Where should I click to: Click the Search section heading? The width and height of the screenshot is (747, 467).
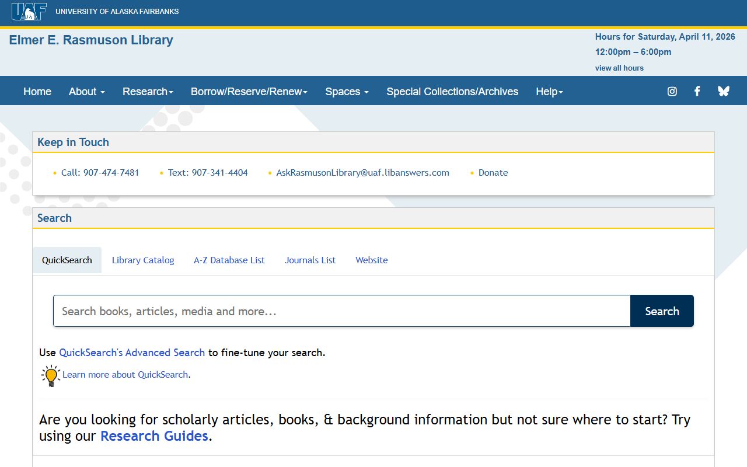[54, 218]
